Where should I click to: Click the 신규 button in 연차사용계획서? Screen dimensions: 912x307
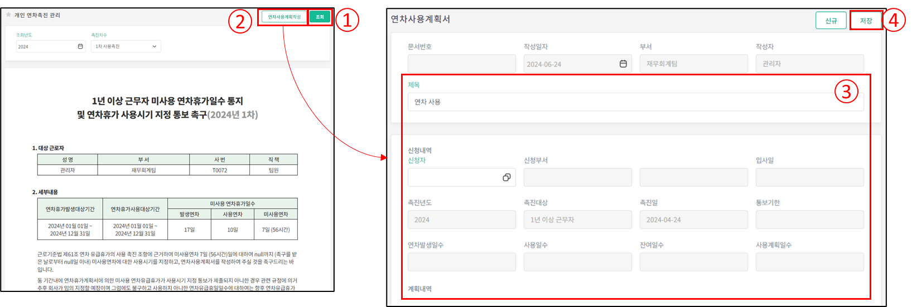click(x=831, y=21)
